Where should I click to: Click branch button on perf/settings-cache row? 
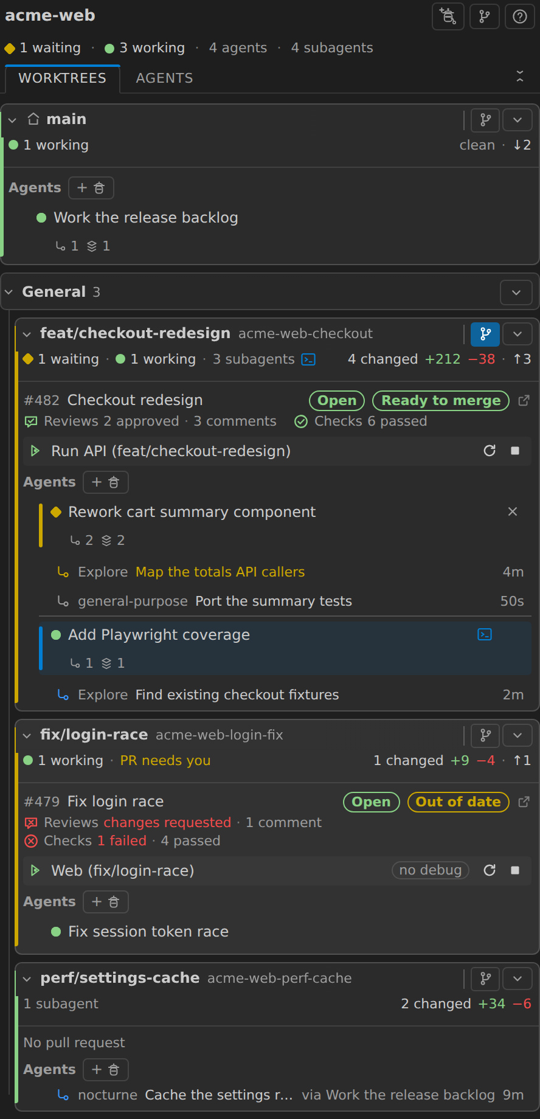point(485,979)
